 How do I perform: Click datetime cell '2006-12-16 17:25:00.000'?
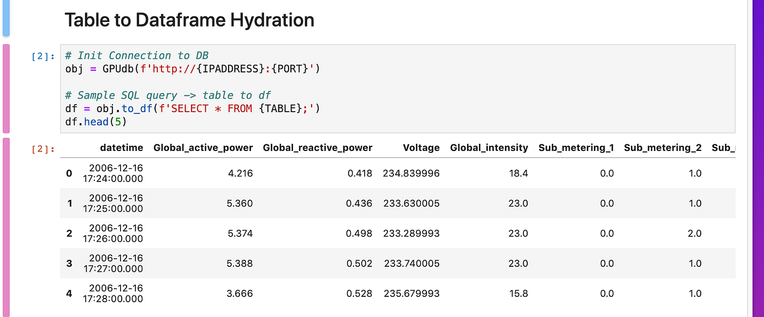click(113, 203)
